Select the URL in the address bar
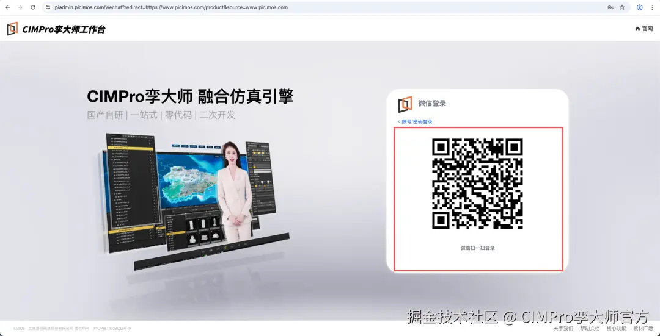 (171, 7)
